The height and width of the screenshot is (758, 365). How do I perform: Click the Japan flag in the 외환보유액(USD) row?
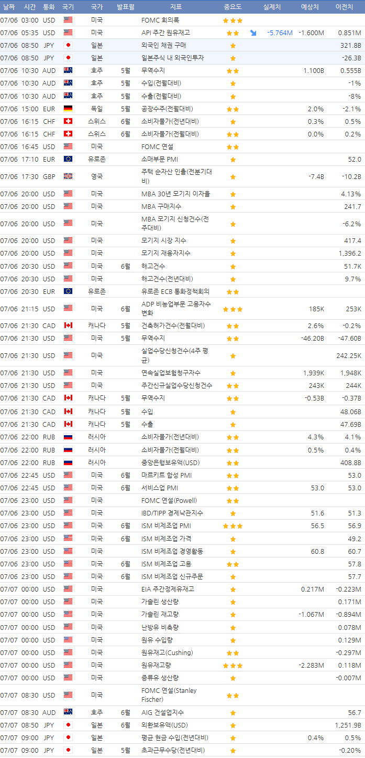click(x=68, y=725)
